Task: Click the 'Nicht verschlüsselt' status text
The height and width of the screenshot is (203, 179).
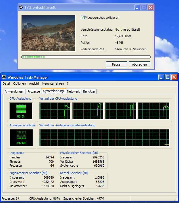Action: [127, 30]
